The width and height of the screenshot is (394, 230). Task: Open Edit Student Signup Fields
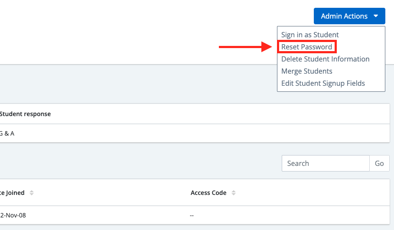pos(323,83)
